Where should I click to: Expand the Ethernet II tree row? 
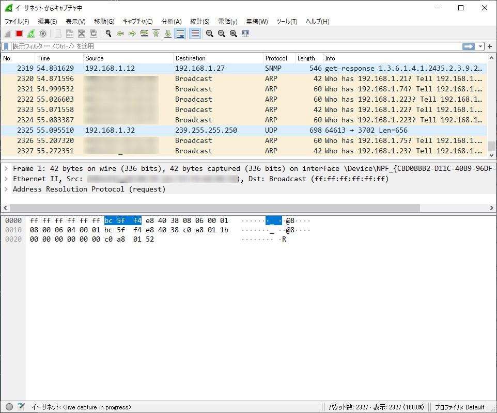click(6, 179)
